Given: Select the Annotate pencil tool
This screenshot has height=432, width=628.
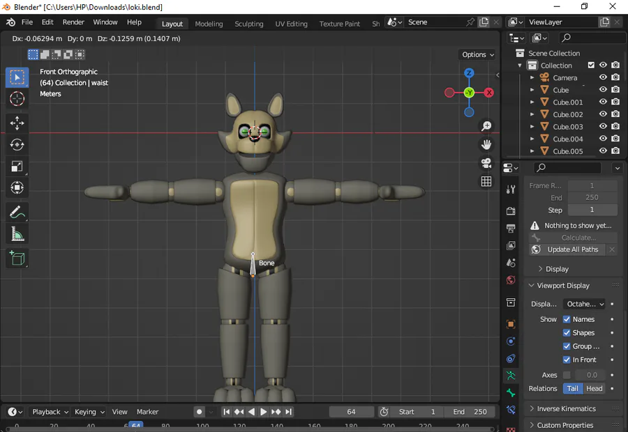Looking at the screenshot, I should (17, 212).
